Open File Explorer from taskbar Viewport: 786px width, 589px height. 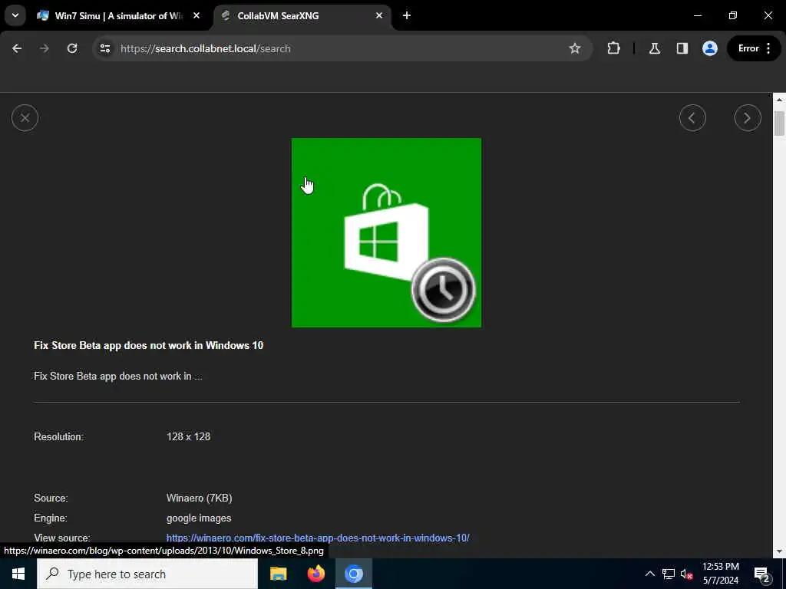[278, 574]
